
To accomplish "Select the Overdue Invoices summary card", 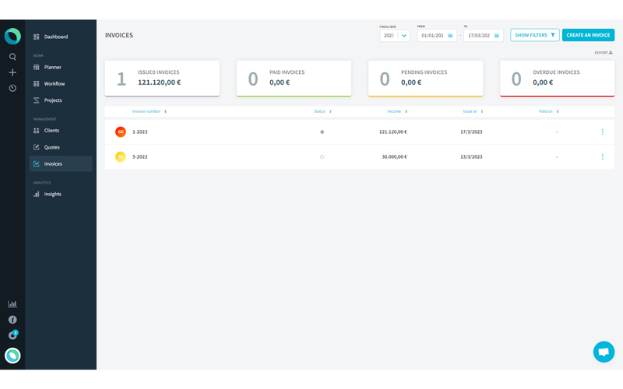I will (x=557, y=79).
